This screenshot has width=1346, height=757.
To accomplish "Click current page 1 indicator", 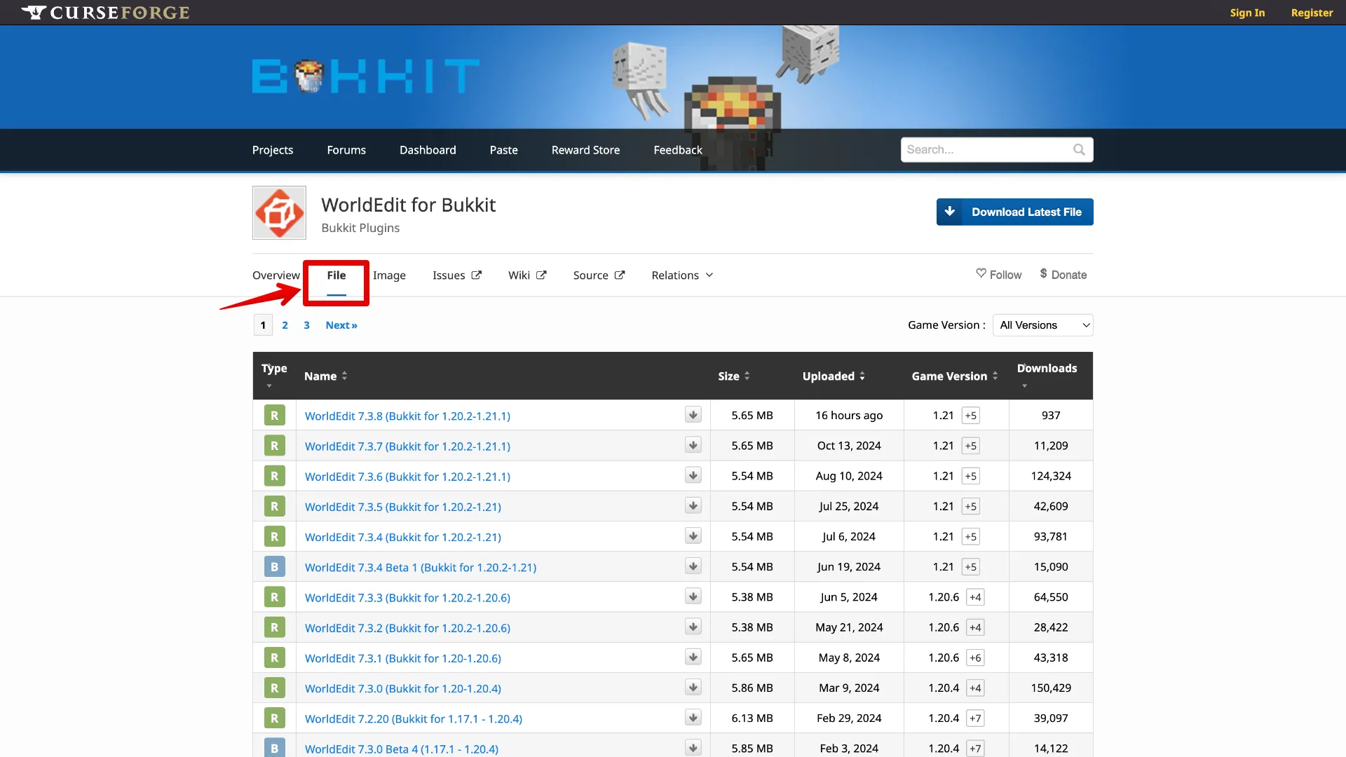I will [x=263, y=325].
